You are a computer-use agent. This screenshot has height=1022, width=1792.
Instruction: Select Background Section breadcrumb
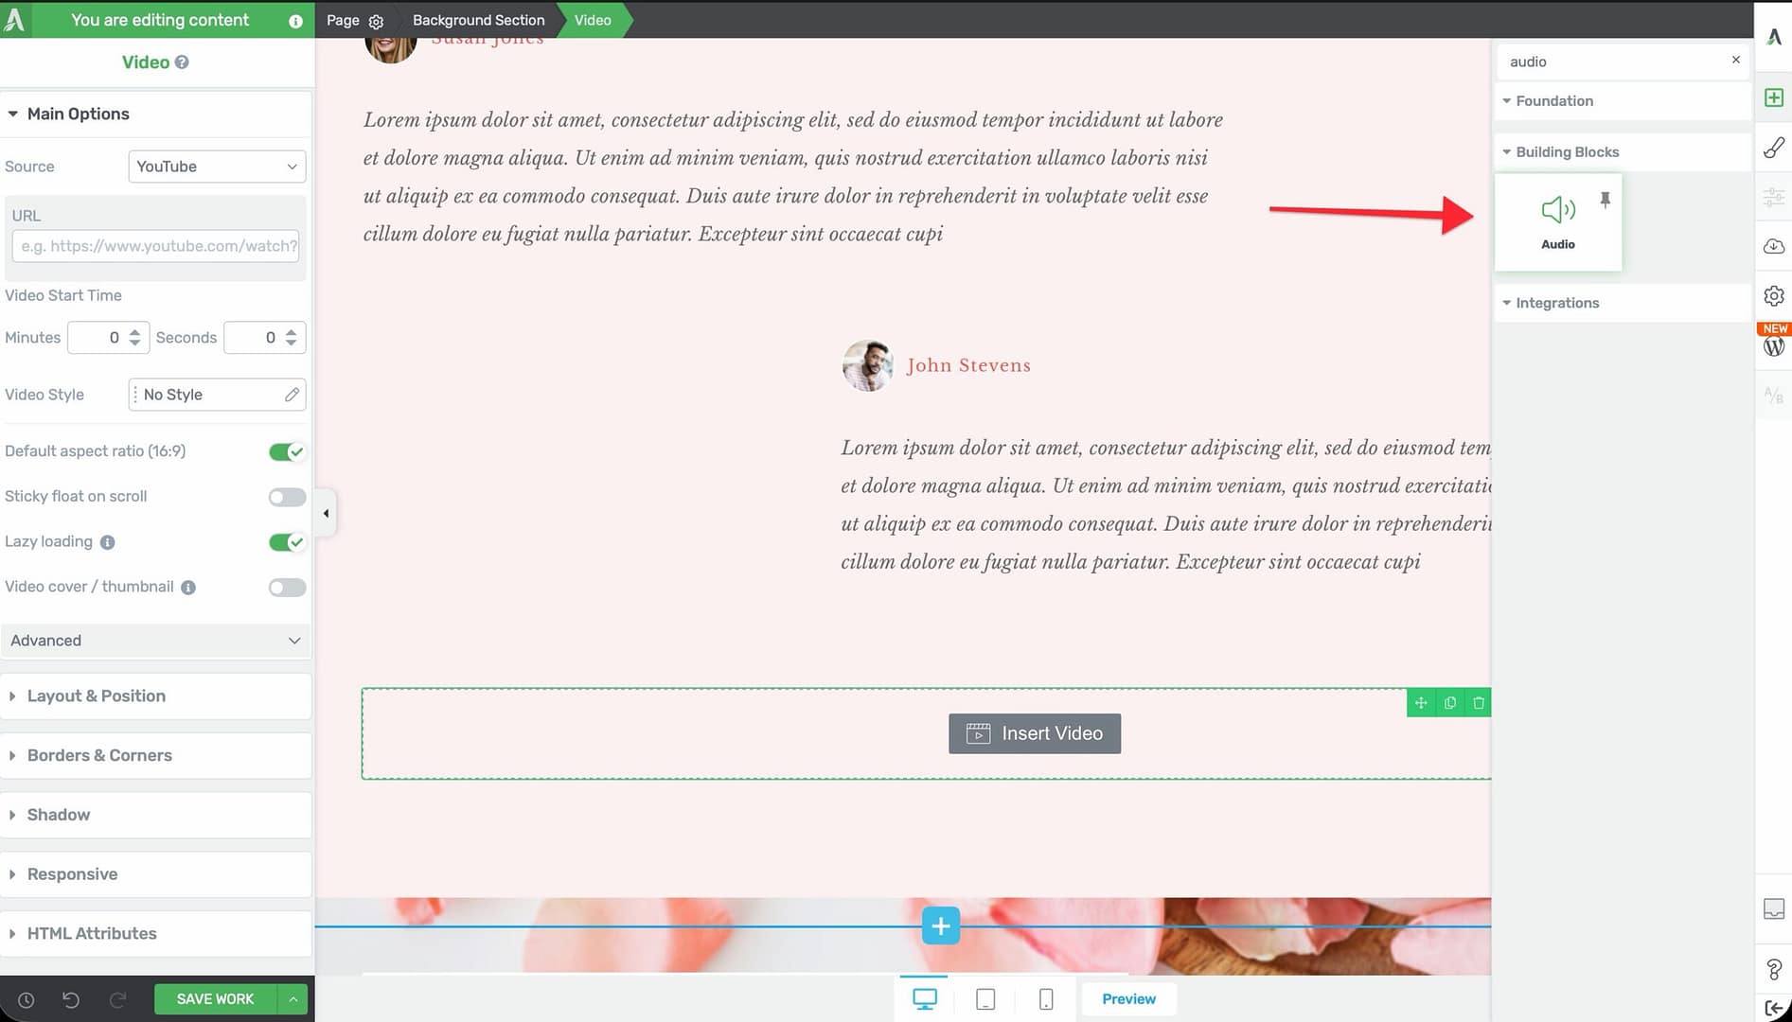pyautogui.click(x=478, y=20)
